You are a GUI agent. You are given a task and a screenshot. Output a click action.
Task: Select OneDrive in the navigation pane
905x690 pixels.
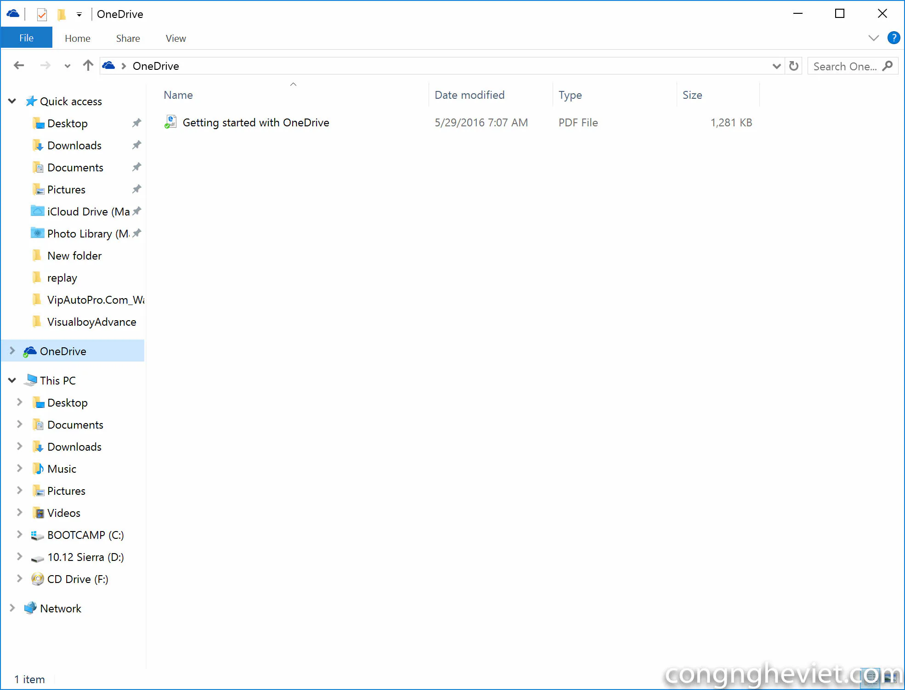click(63, 351)
